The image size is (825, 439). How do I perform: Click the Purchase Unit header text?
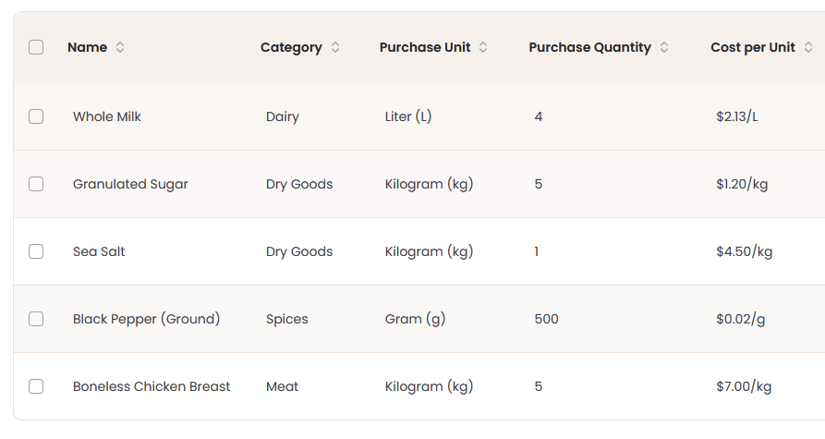425,47
